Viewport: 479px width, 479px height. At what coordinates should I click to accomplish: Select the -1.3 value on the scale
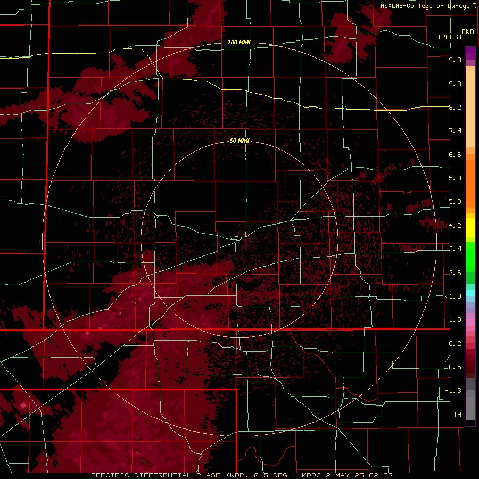(x=453, y=391)
